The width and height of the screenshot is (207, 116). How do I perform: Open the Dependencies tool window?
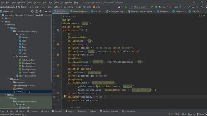click(x=129, y=111)
